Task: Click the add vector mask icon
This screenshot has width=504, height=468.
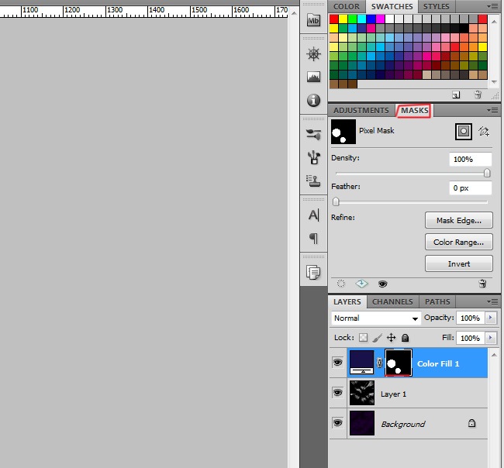Action: click(x=485, y=132)
